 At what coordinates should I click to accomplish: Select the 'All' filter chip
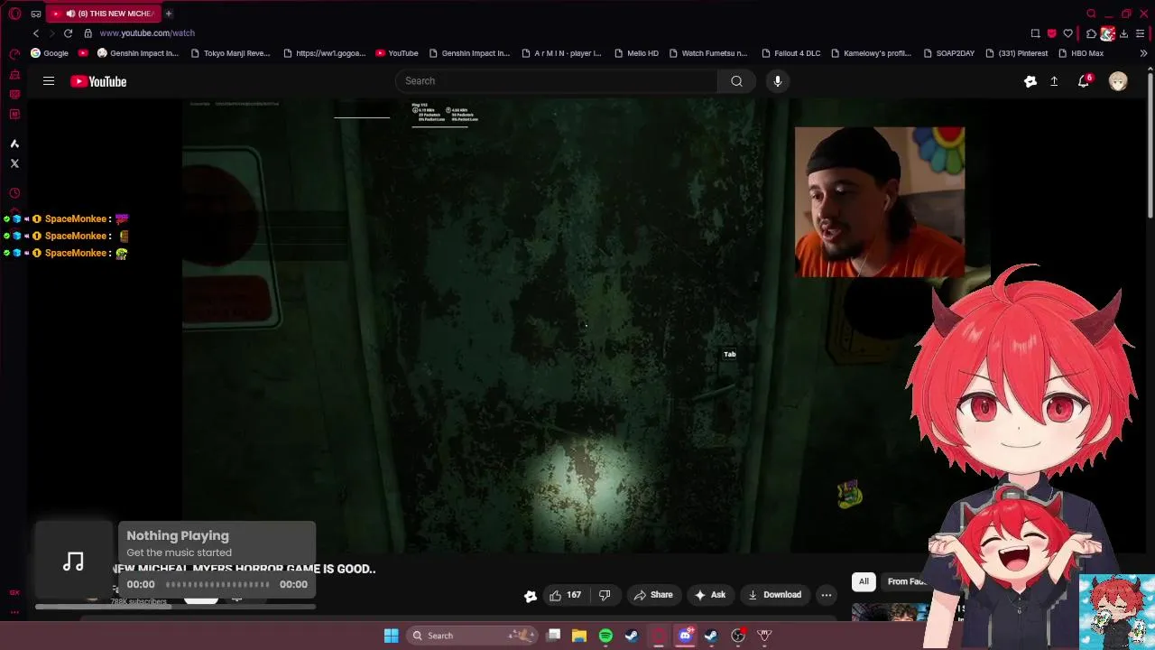864,581
